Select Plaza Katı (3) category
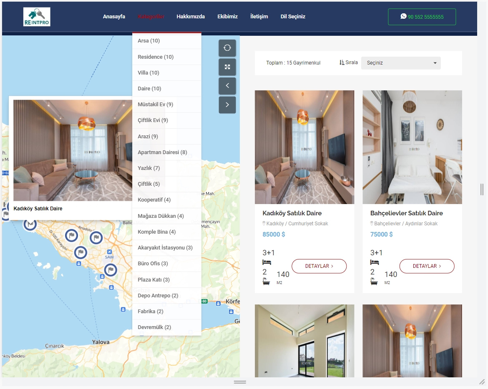The width and height of the screenshot is (488, 389). coord(167,279)
